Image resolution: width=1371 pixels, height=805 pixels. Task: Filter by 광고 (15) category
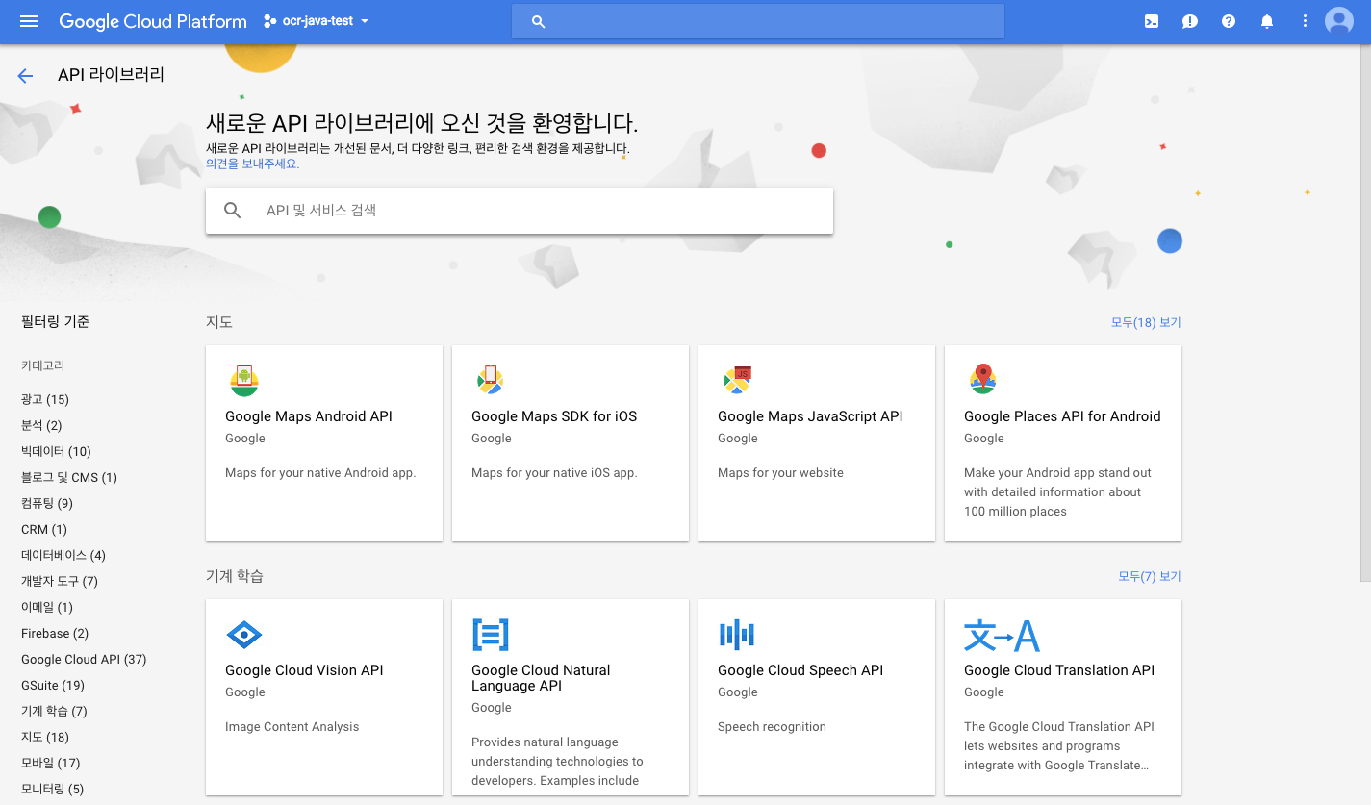45,399
